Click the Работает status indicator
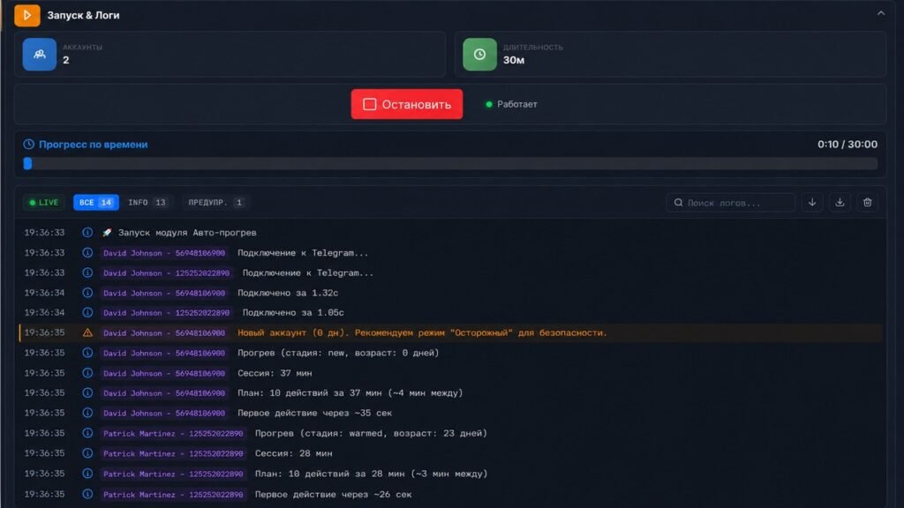The width and height of the screenshot is (904, 508). point(511,104)
